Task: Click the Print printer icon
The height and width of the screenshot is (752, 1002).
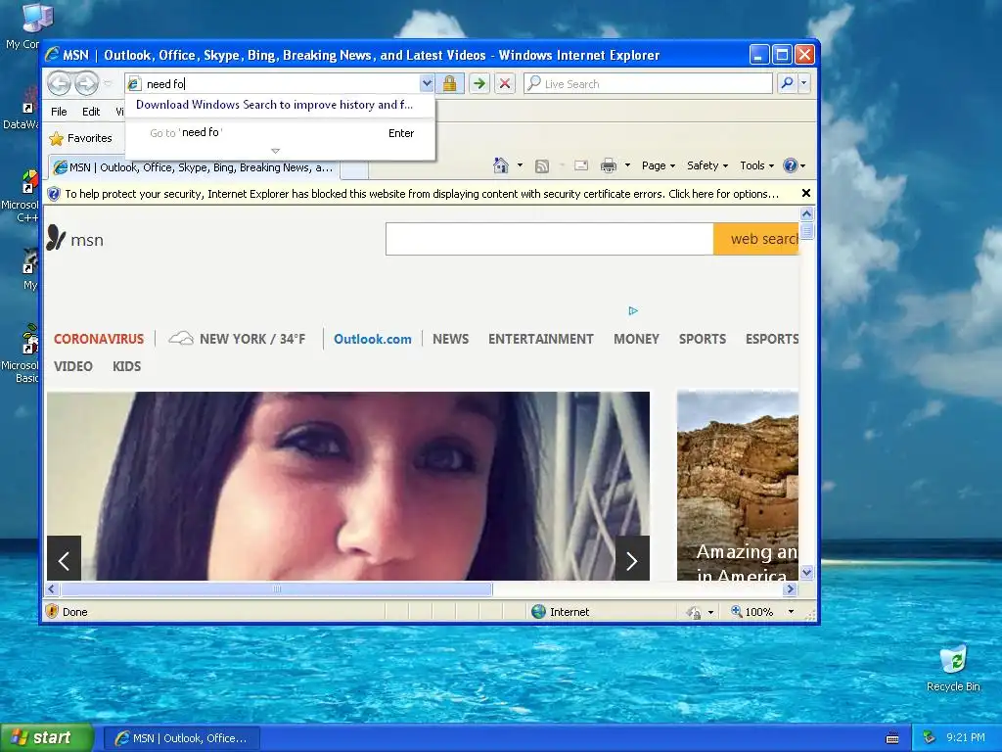Action: coord(609,165)
